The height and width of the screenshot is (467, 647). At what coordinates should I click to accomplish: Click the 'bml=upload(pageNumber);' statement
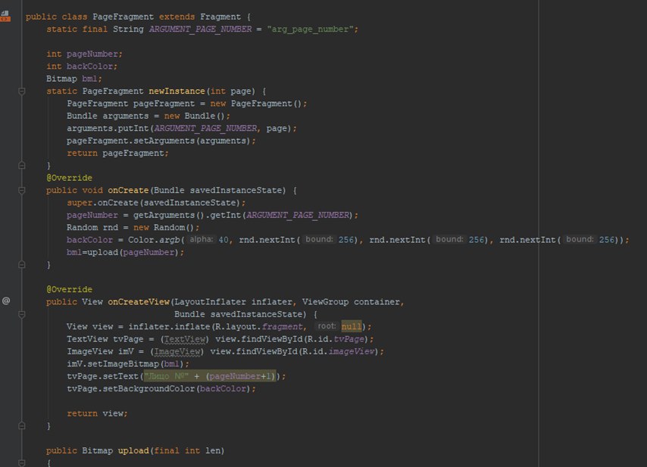pyautogui.click(x=126, y=252)
